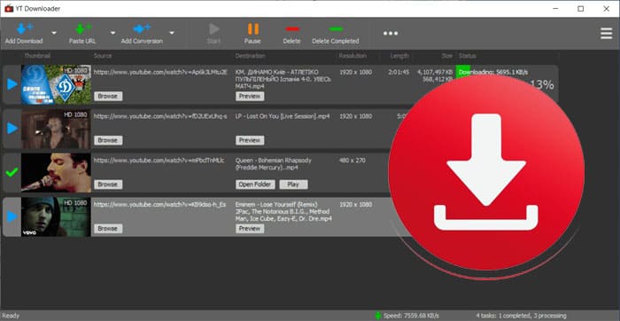Click the 480 x 270 resolution cell
This screenshot has height=321, width=620.
click(x=353, y=160)
